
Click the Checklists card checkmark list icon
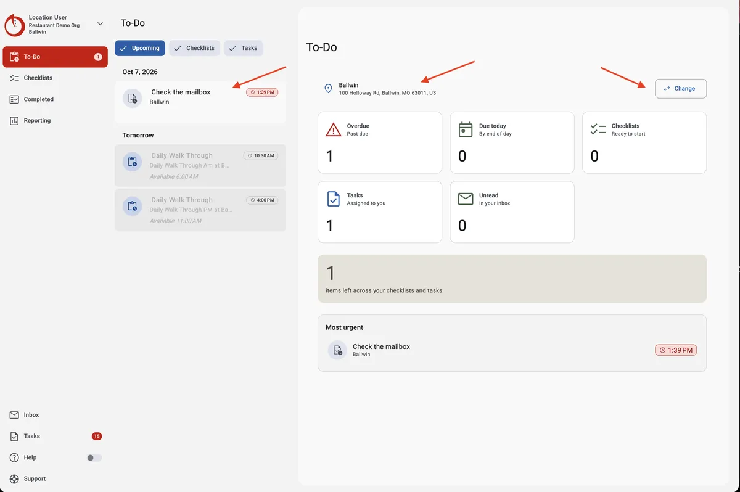pyautogui.click(x=598, y=129)
